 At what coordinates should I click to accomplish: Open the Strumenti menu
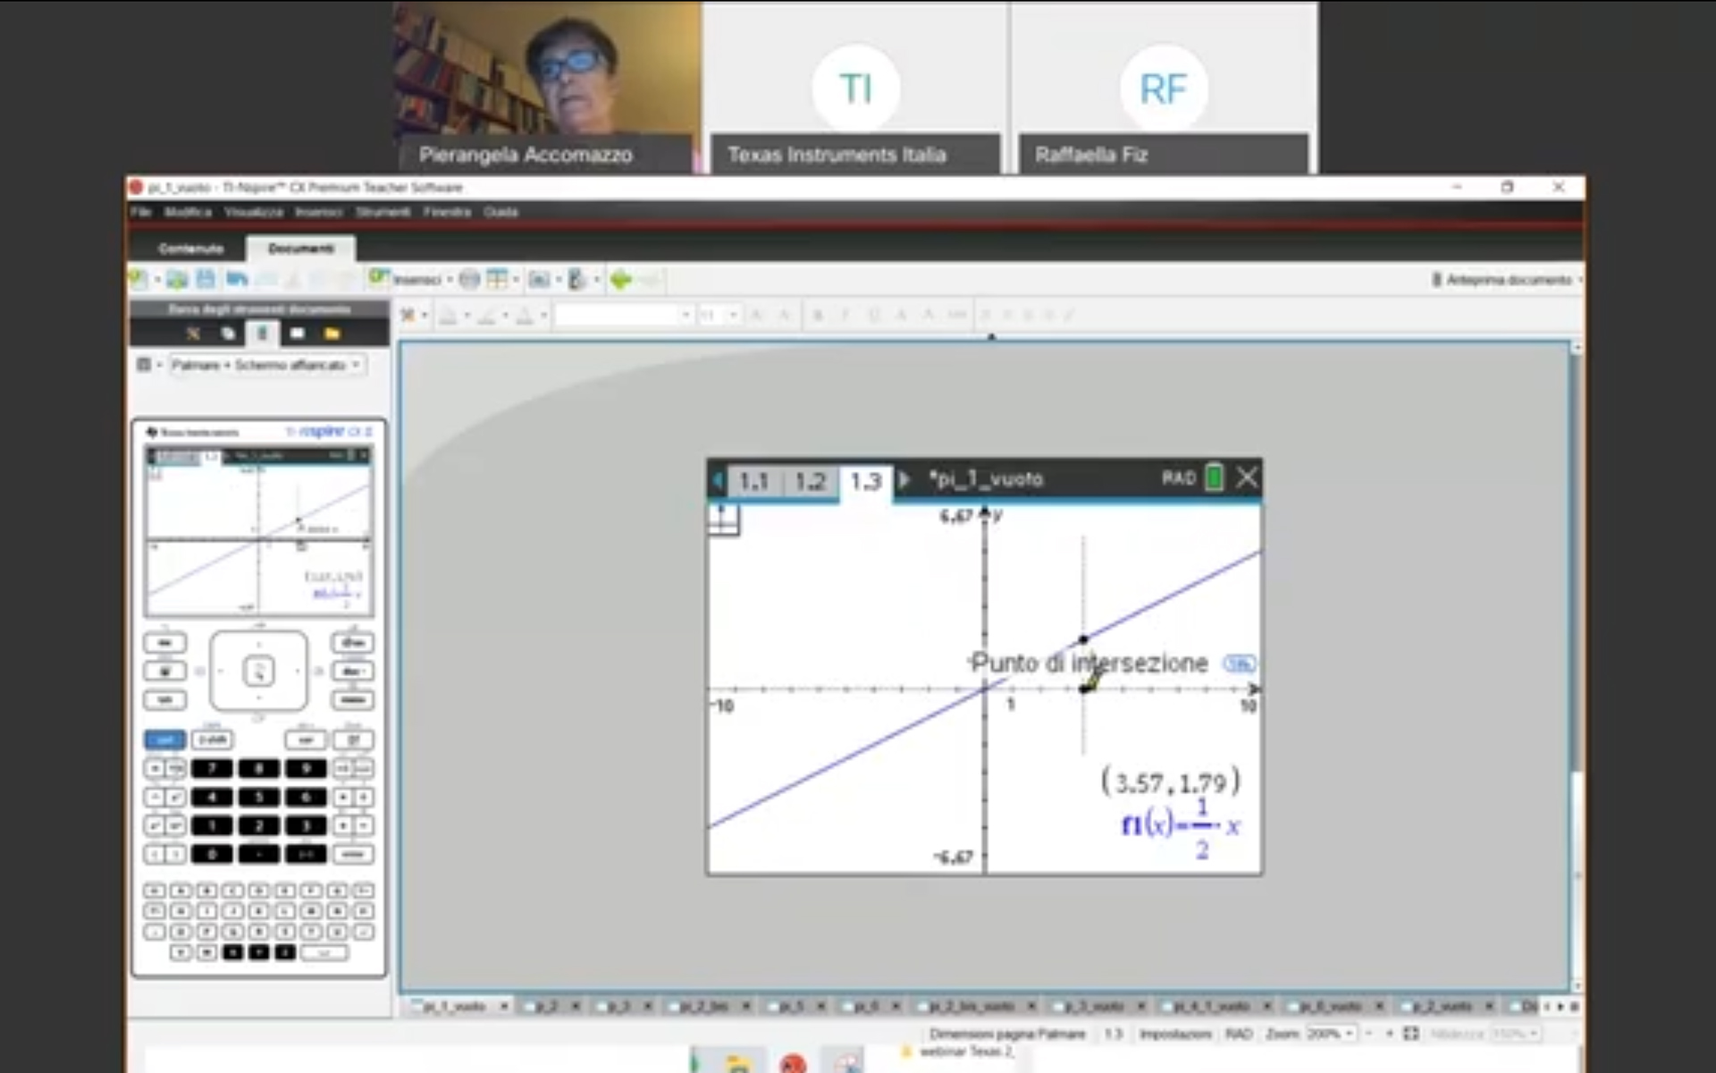(383, 212)
